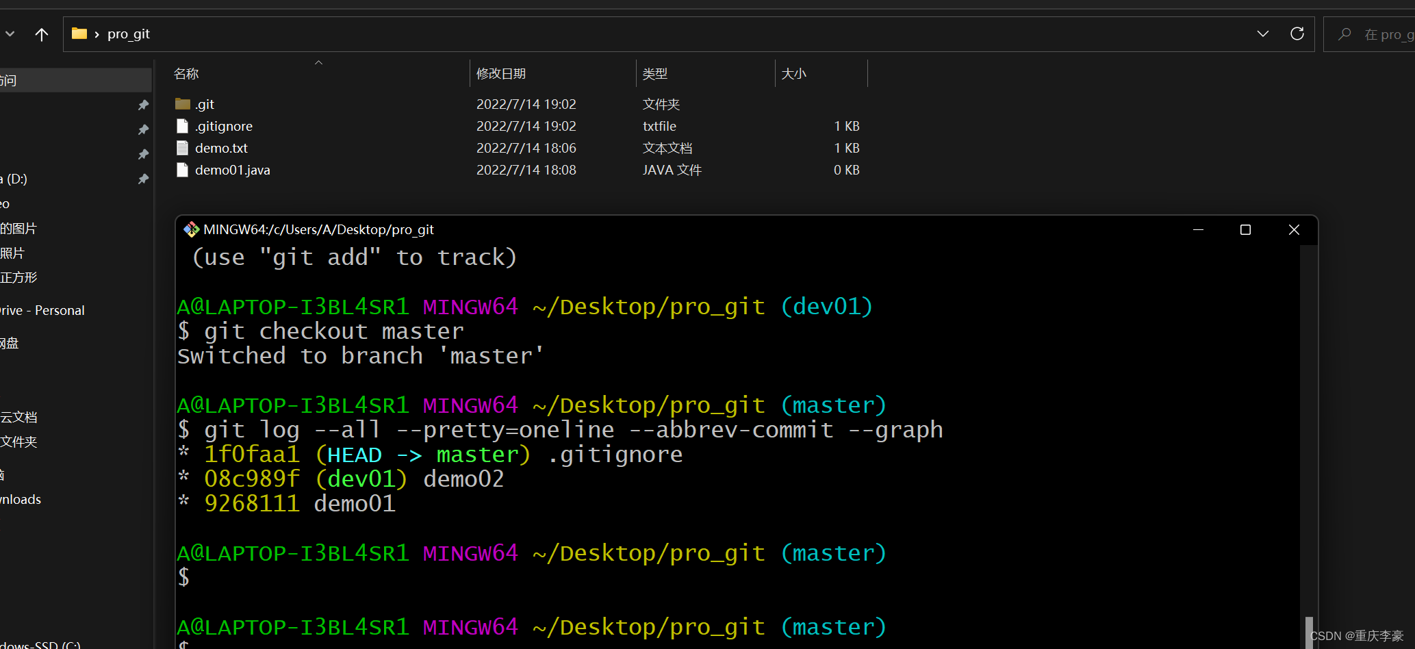This screenshot has width=1415, height=649.
Task: Minimize the MINGW64 terminal window
Action: tap(1198, 229)
